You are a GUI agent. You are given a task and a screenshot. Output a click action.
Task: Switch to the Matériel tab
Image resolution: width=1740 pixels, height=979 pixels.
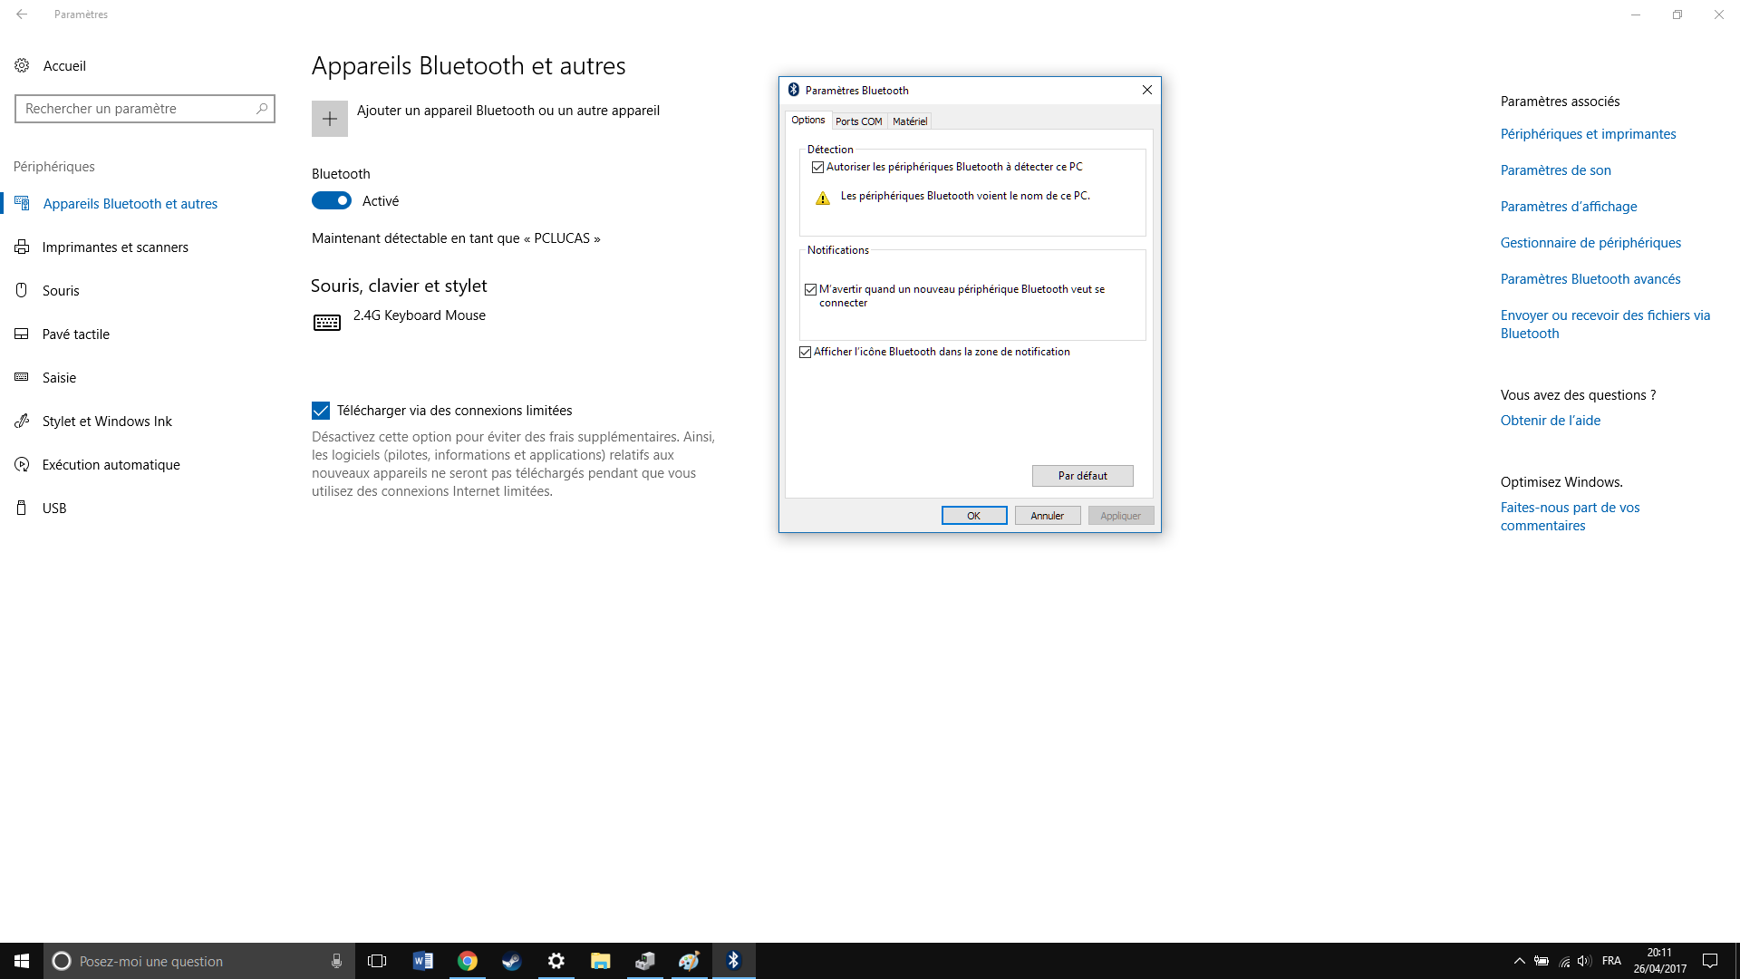tap(910, 121)
